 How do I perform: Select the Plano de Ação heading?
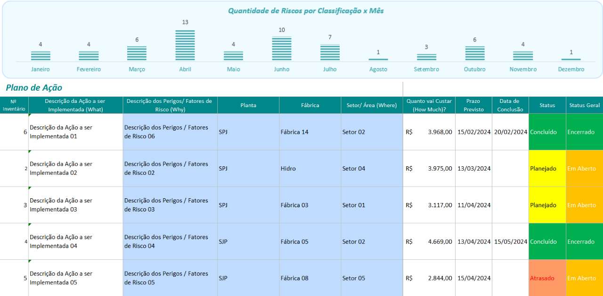(34, 88)
